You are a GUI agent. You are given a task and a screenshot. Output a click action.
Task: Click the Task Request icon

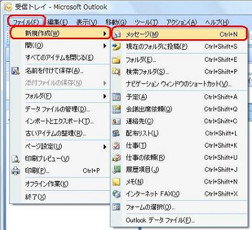(x=116, y=157)
